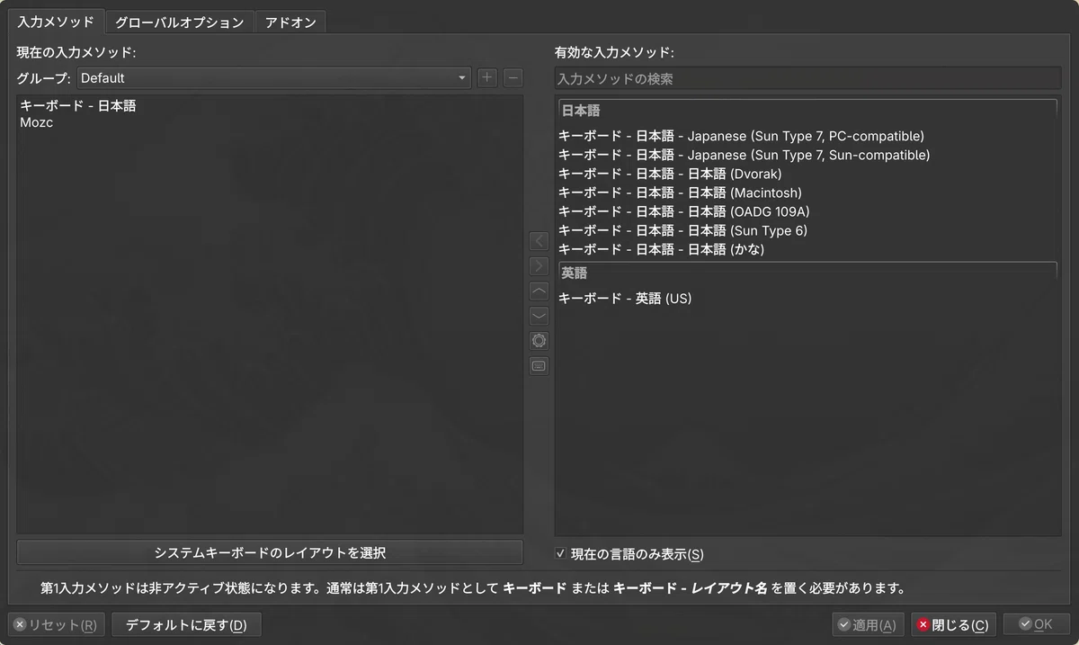Select Japanese (Sun Type 7, PC-compatible) keyboard
Image resolution: width=1079 pixels, height=645 pixels.
click(x=807, y=137)
